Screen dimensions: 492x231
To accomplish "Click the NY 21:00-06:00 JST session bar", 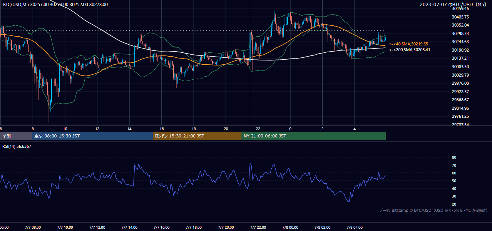I will click(x=314, y=136).
